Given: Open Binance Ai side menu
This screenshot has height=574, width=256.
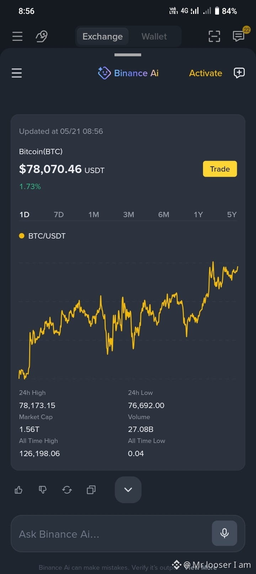Looking at the screenshot, I should 17,73.
